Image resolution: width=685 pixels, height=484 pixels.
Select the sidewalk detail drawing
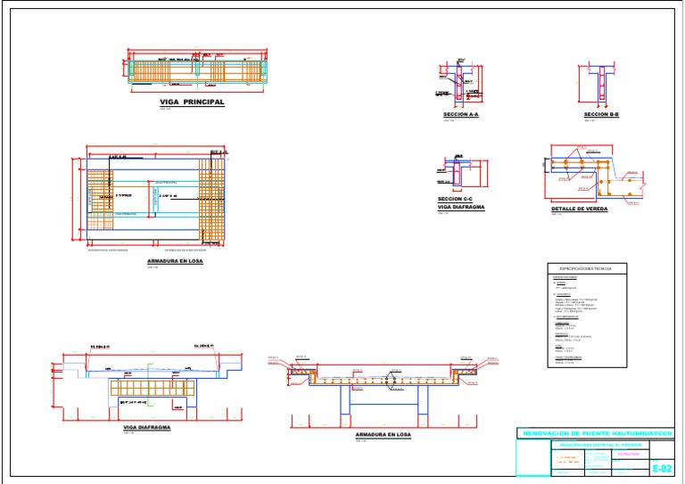point(594,176)
